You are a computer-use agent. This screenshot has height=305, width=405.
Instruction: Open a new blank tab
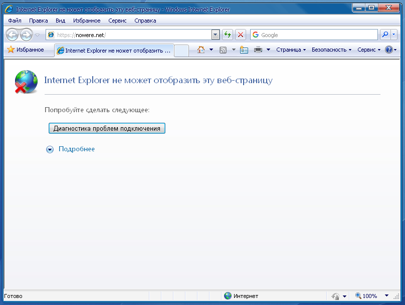pyautogui.click(x=181, y=51)
